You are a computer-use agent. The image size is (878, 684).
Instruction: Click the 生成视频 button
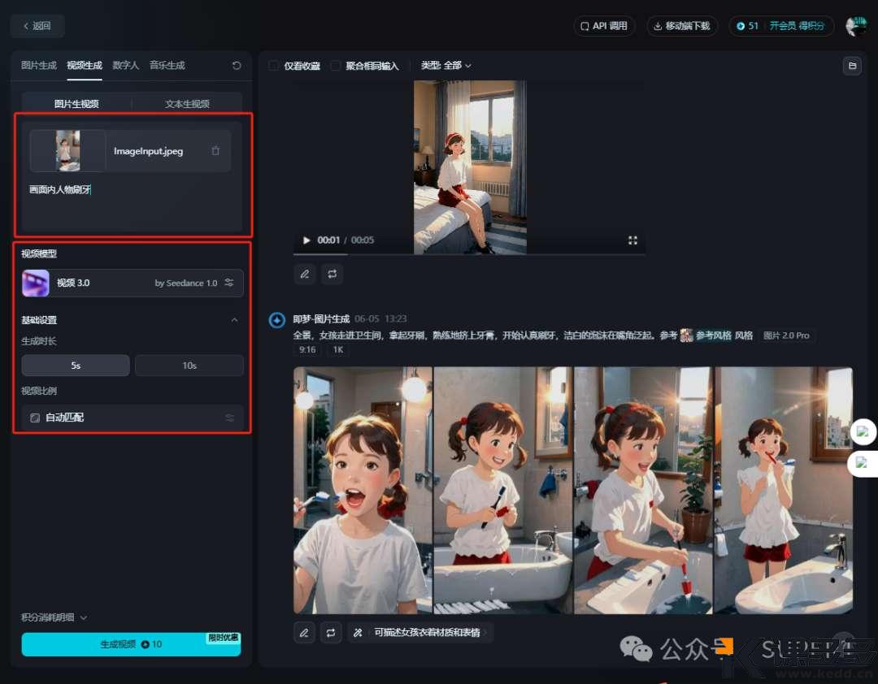(131, 644)
